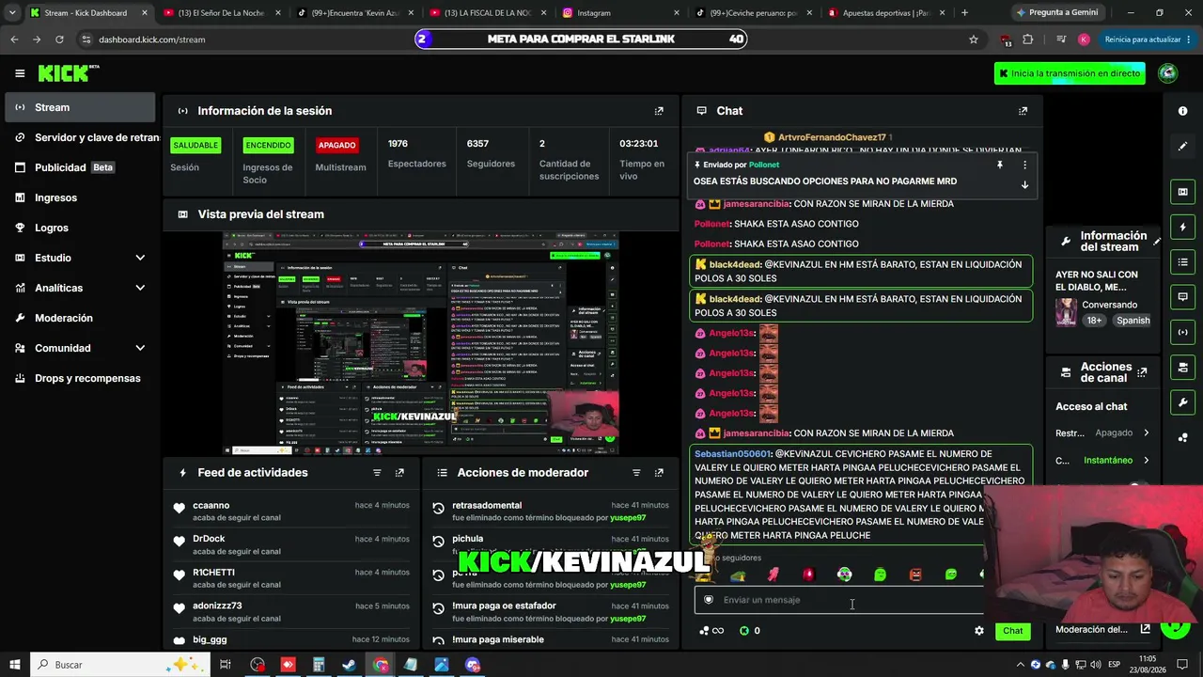Open the Instantáneo chat setting option
This screenshot has width=1203, height=677.
click(x=1102, y=461)
